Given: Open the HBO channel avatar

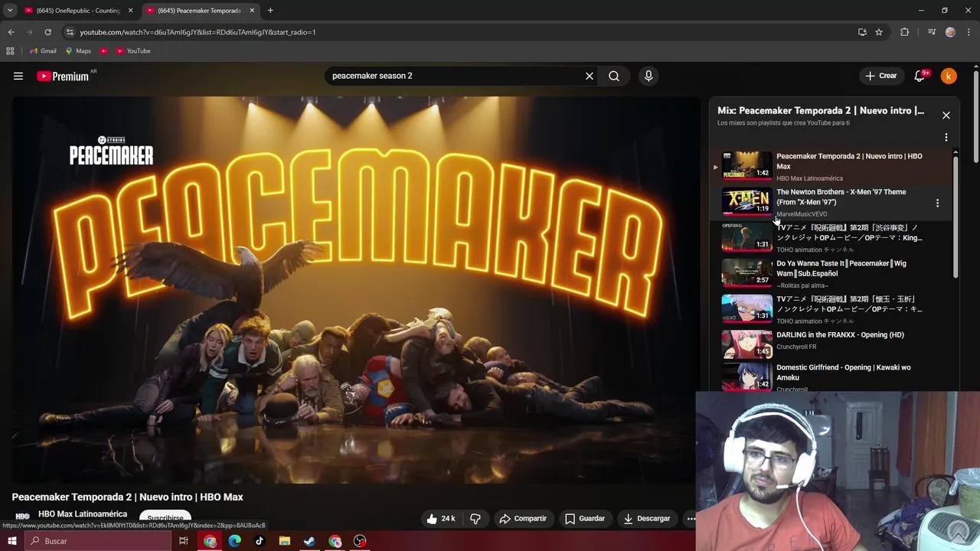Looking at the screenshot, I should (23, 517).
